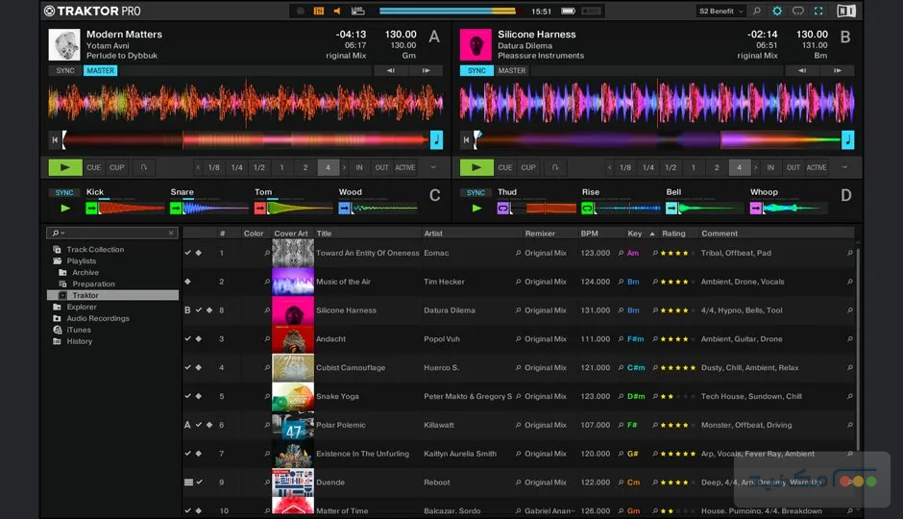Click Deck B flux mode icon
The height and width of the screenshot is (519, 903).
[555, 167]
